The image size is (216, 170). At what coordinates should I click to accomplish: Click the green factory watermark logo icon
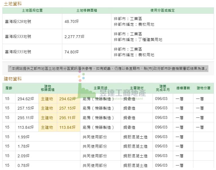pos(85,91)
